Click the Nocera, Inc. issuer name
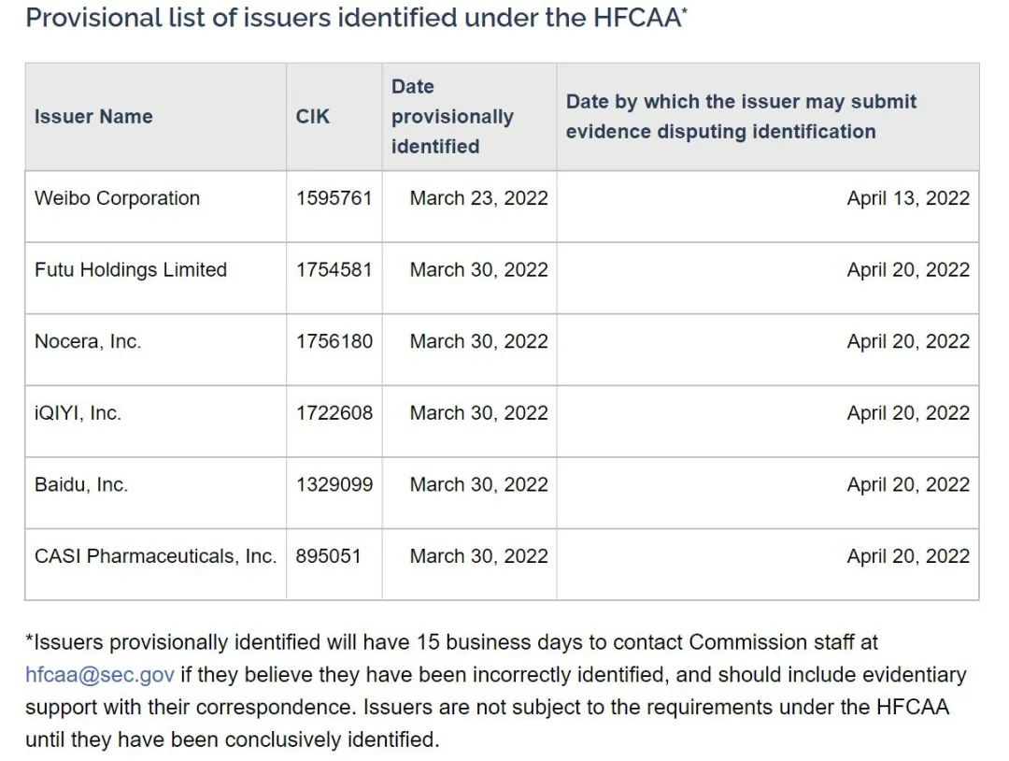This screenshot has width=1009, height=761. coord(88,342)
